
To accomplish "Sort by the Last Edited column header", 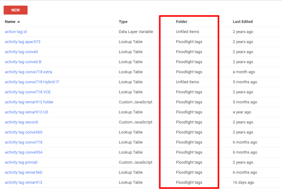I will pyautogui.click(x=243, y=22).
